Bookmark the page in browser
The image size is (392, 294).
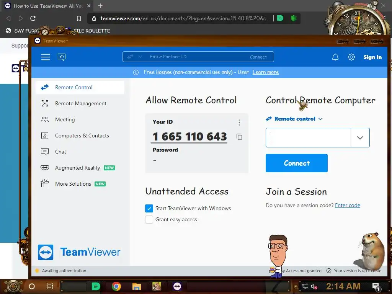tap(79, 18)
